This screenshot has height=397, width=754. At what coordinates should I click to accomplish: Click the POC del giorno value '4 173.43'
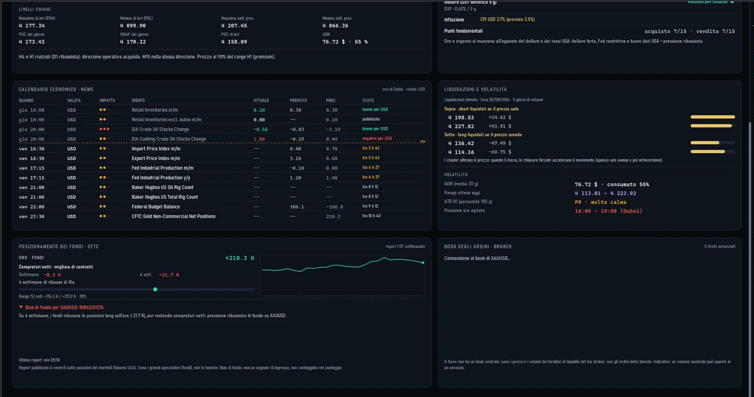(32, 42)
